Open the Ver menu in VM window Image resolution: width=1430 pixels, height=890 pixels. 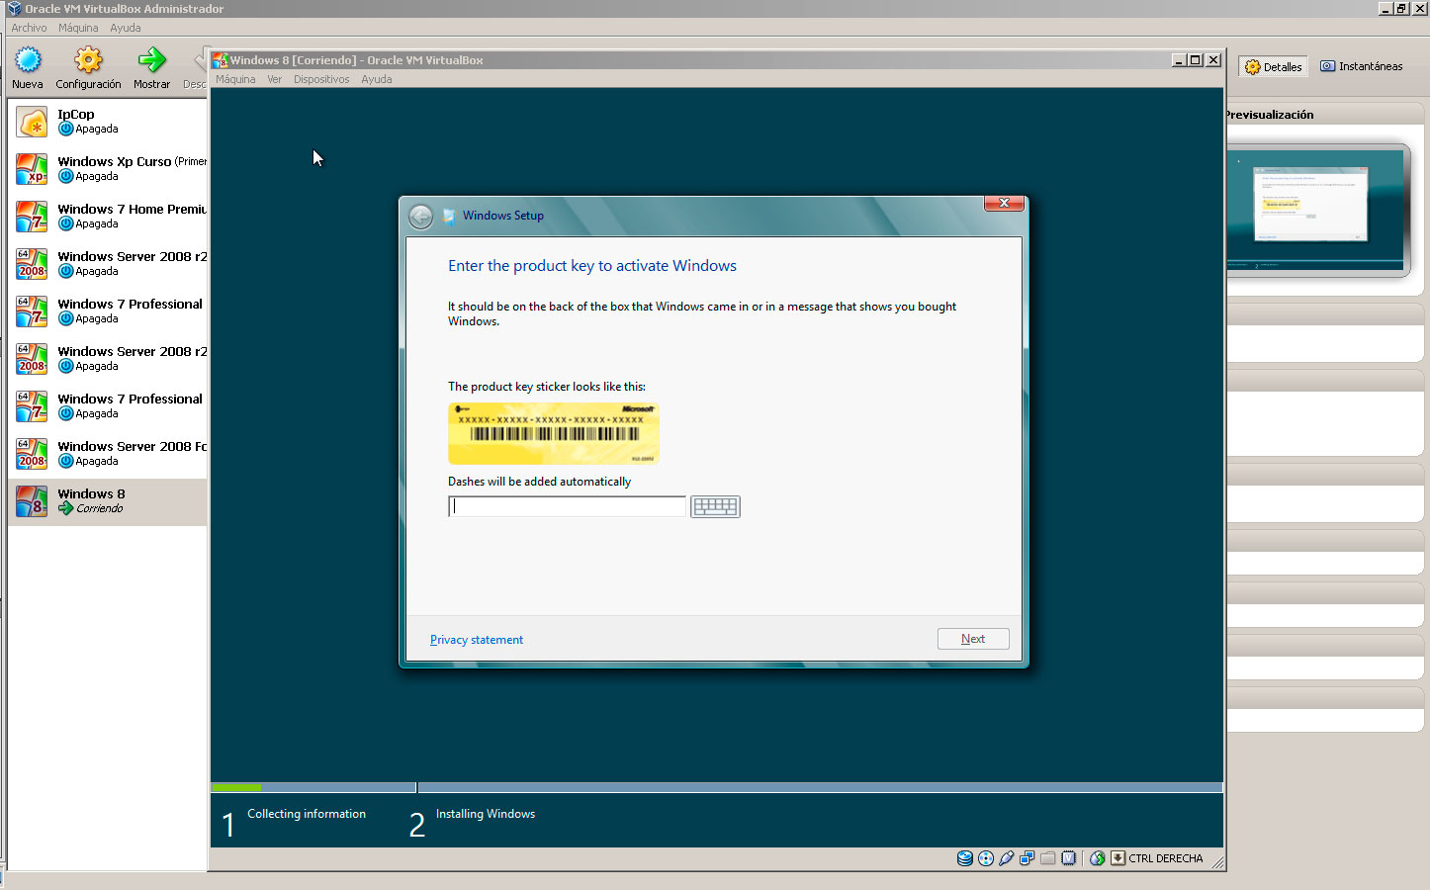274,79
